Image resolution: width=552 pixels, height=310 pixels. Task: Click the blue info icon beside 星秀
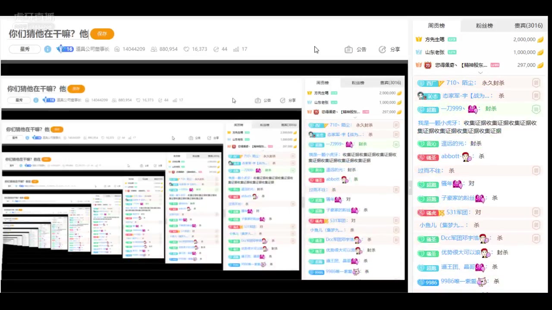click(x=48, y=49)
